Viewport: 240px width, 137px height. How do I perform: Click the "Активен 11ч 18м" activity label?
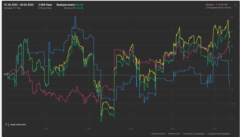[12, 8]
